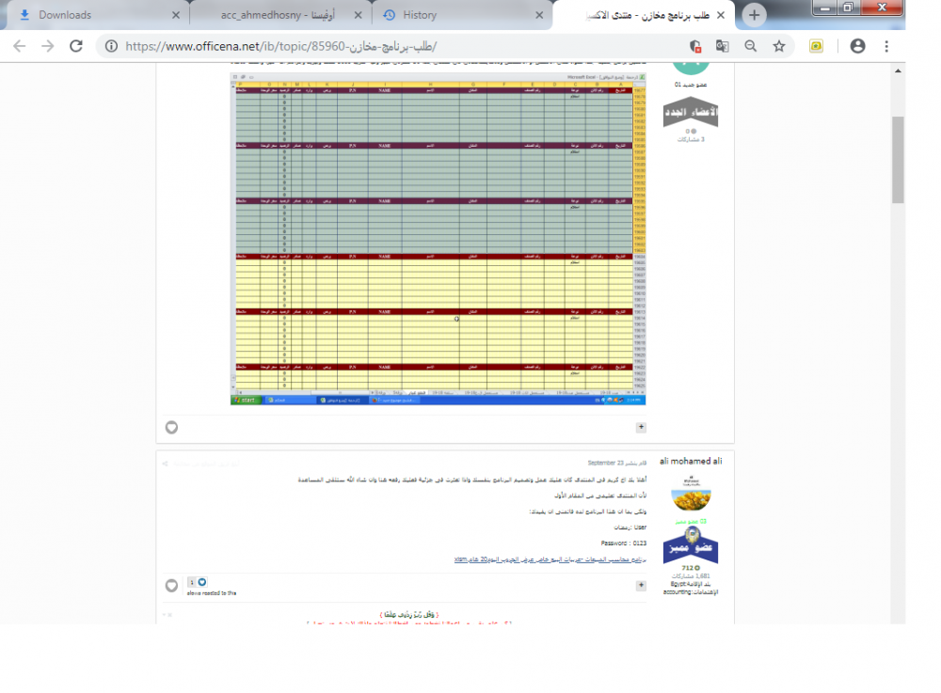Click the plus button under the Excel image post
The height and width of the screenshot is (693, 941).
coord(641,427)
